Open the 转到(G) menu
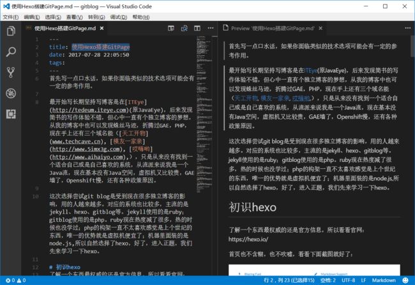The image size is (415, 285). pos(96,17)
